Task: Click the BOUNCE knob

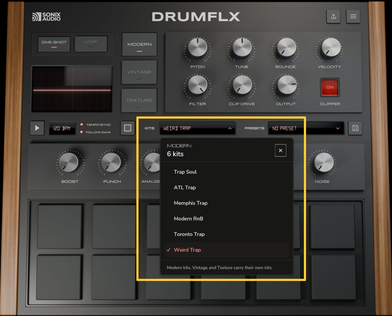Action: (286, 48)
